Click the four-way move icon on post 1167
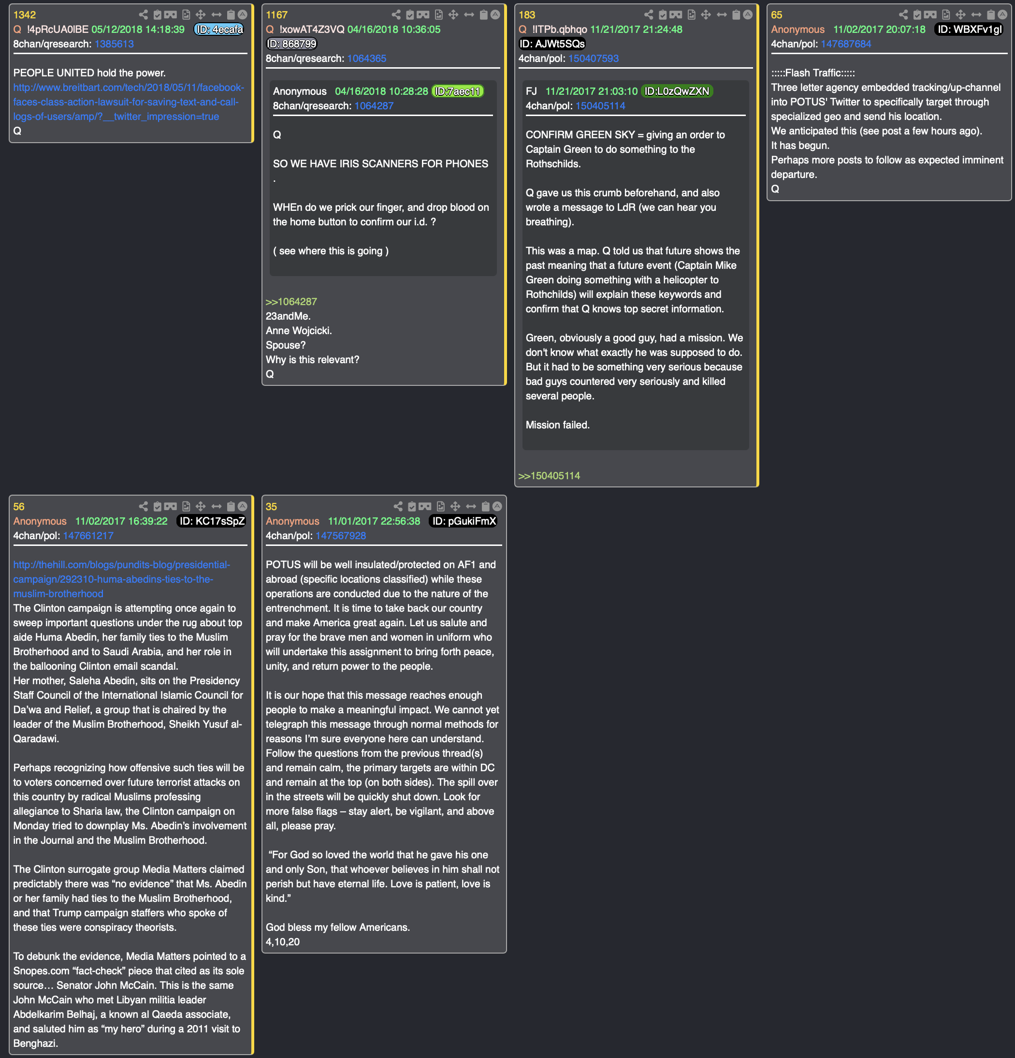Viewport: 1015px width, 1058px height. tap(453, 15)
